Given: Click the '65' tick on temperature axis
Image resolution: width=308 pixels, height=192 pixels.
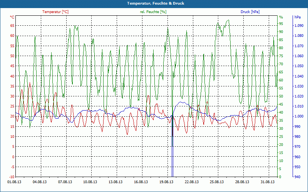Looking at the screenshot, I should tap(12, 25).
